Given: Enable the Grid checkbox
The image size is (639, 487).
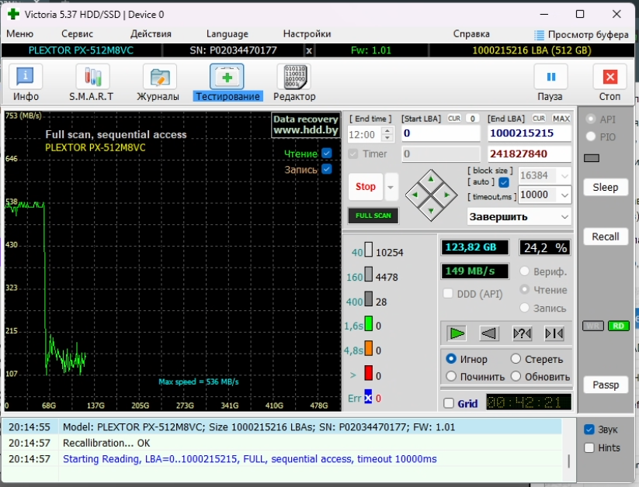Looking at the screenshot, I should (x=449, y=403).
